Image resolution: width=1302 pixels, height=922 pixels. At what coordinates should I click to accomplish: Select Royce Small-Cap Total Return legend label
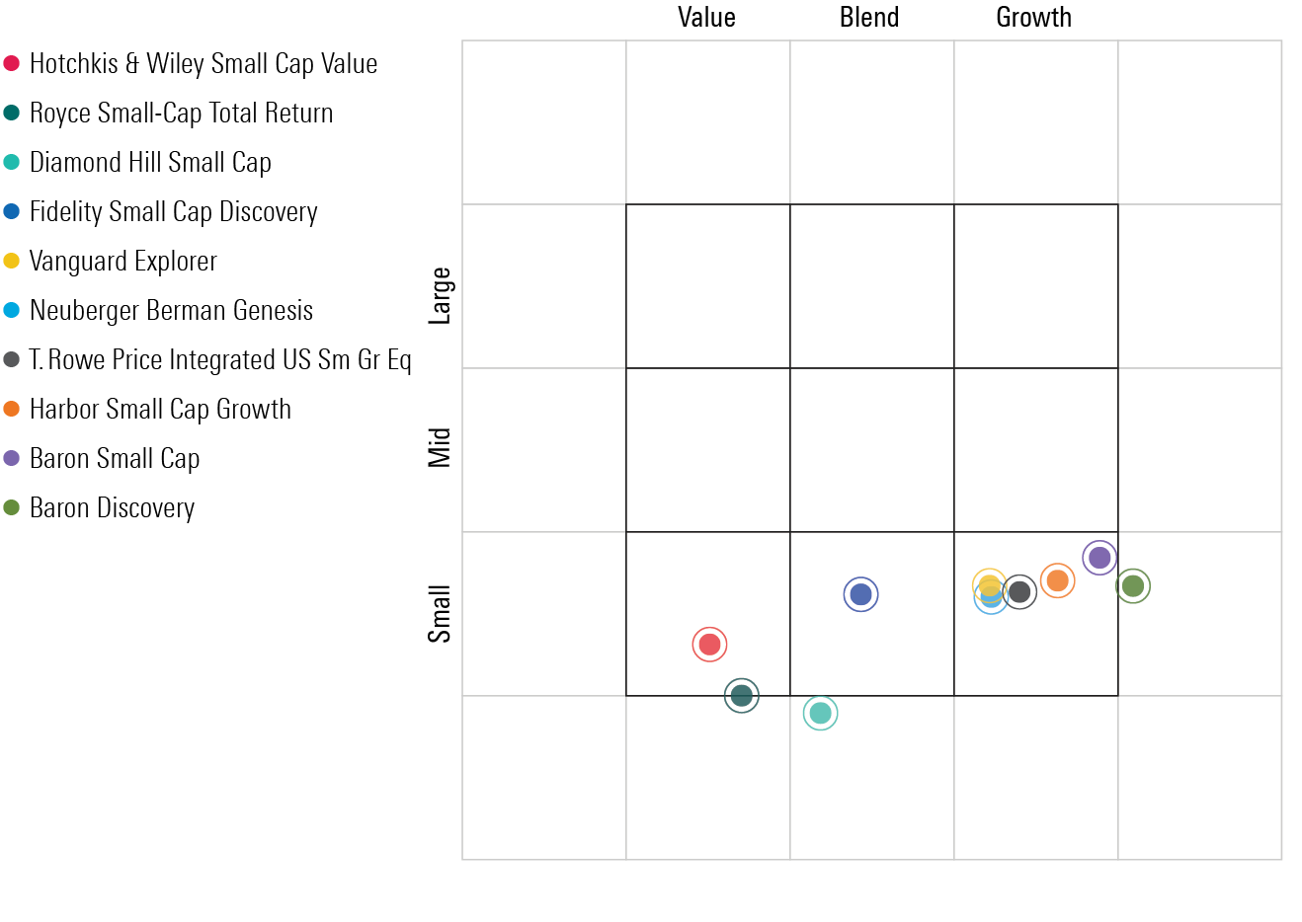(x=181, y=114)
